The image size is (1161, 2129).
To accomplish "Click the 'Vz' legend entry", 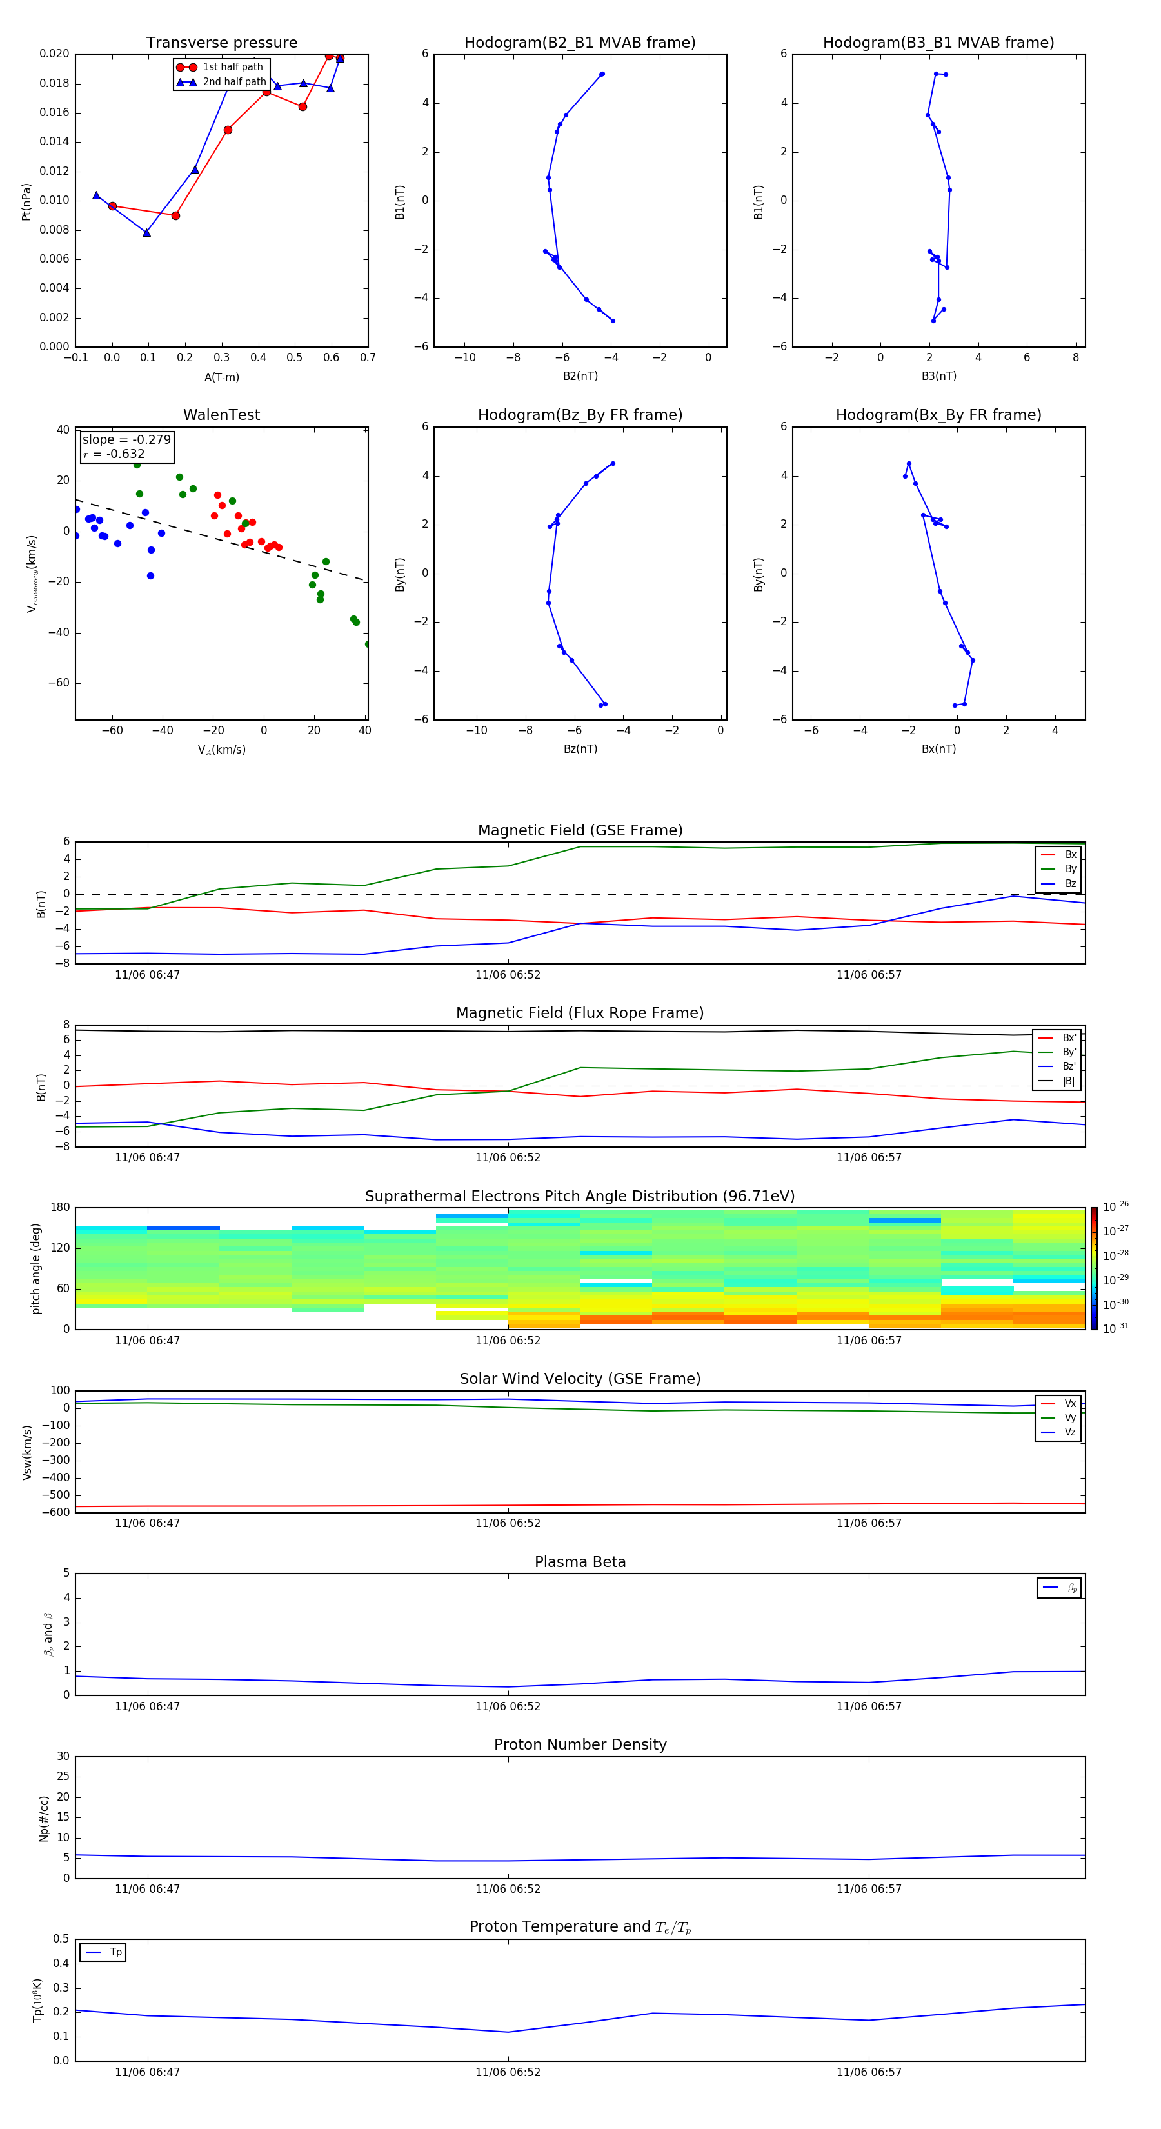I will click(1058, 1432).
